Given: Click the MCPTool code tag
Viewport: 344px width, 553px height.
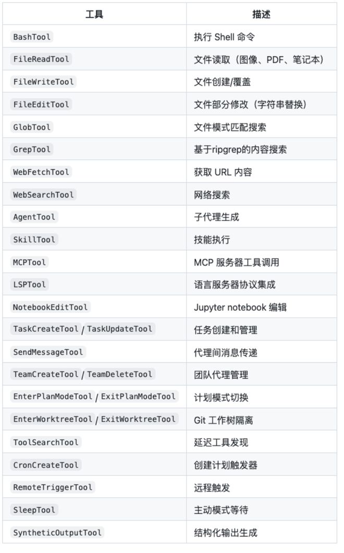Looking at the screenshot, I should (x=30, y=262).
